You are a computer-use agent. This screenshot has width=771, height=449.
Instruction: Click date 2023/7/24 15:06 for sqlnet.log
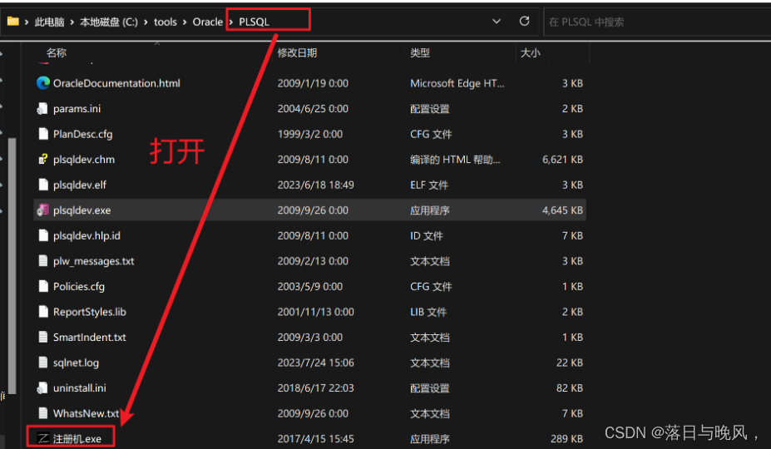[x=316, y=363]
